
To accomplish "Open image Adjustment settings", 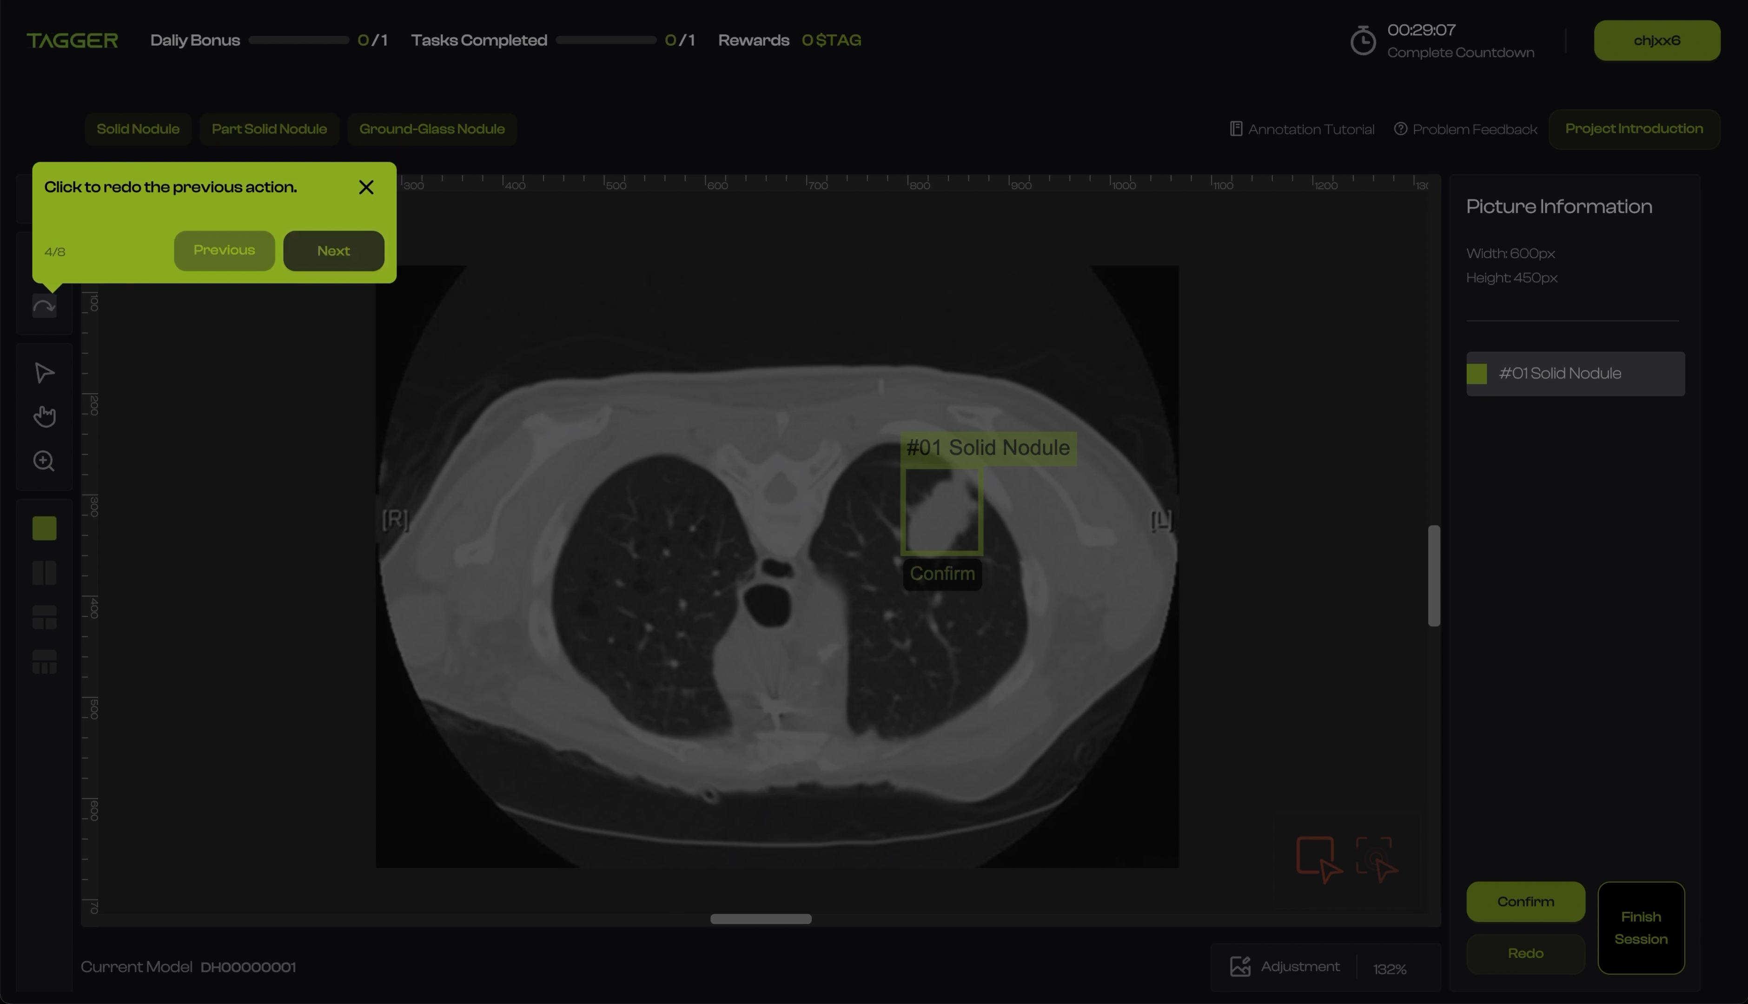I will [1285, 966].
